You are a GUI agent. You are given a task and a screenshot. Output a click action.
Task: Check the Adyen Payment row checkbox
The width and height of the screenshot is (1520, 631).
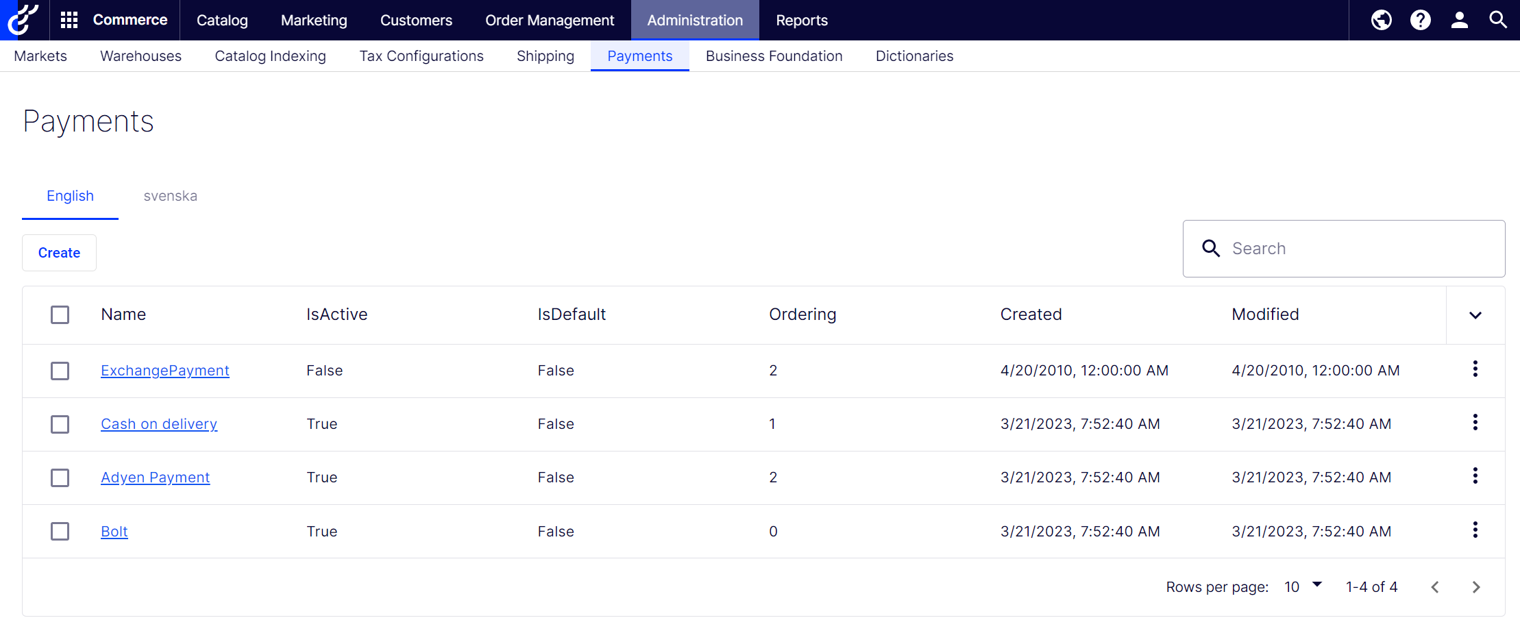point(60,478)
